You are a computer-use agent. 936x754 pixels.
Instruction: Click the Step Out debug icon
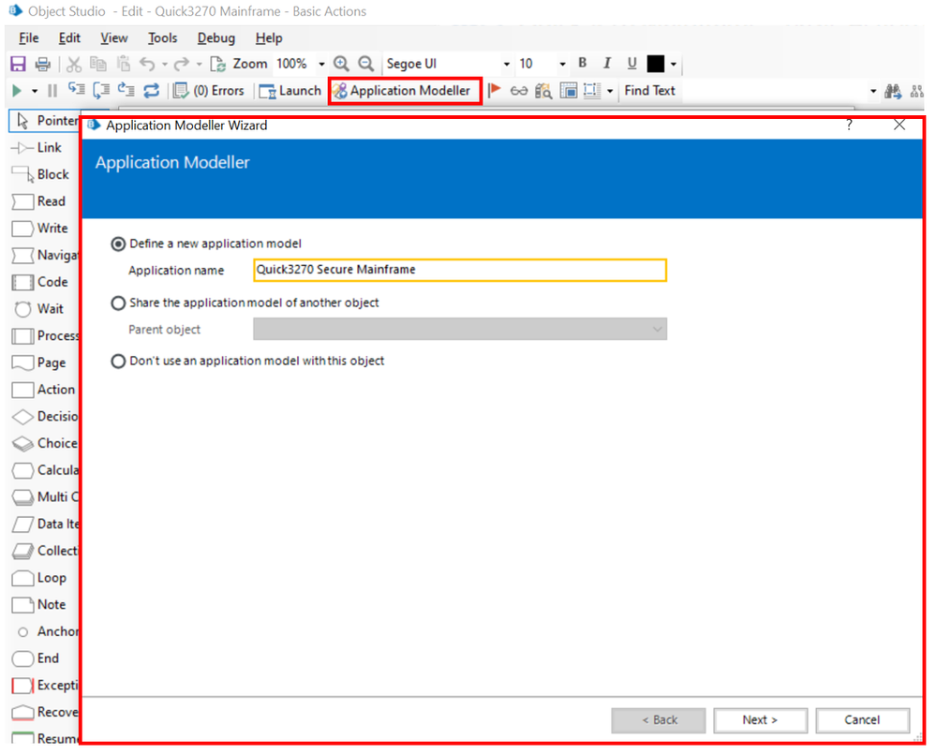pyautogui.click(x=126, y=90)
